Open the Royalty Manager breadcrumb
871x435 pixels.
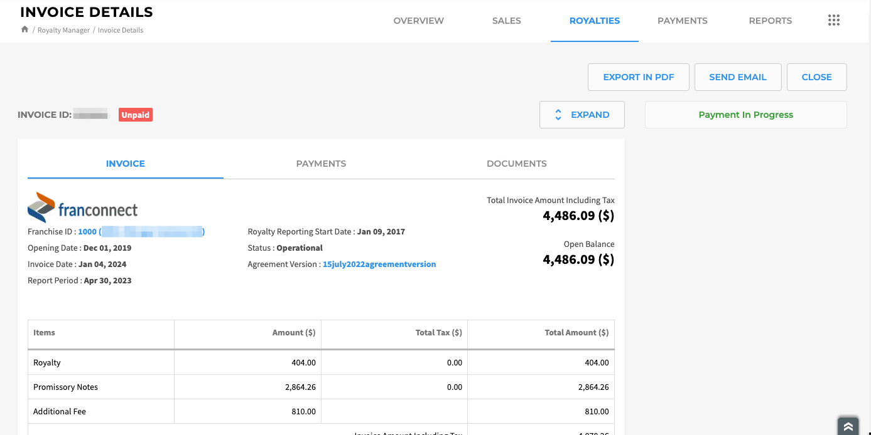[x=63, y=30]
